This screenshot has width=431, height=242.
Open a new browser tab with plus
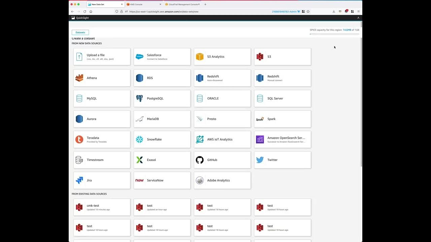click(x=205, y=4)
